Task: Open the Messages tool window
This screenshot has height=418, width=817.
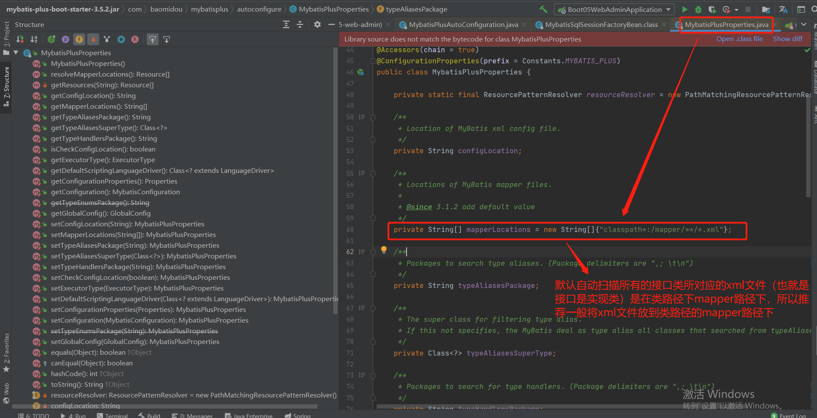Action: [x=192, y=415]
